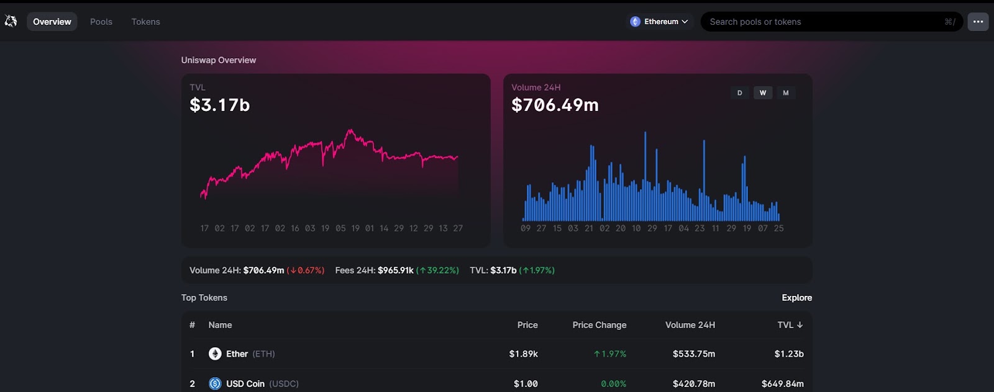This screenshot has height=392, width=994.
Task: Switch volume chart to monthly (M)
Action: (786, 93)
